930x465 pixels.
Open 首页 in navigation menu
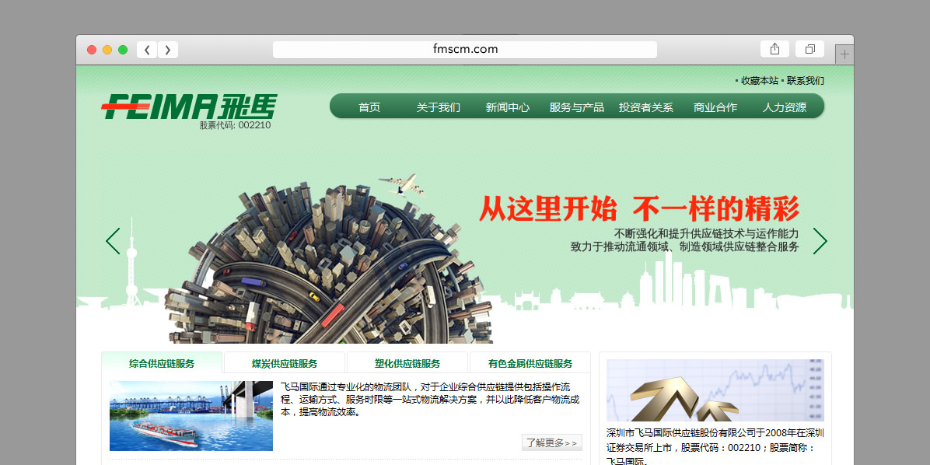369,107
